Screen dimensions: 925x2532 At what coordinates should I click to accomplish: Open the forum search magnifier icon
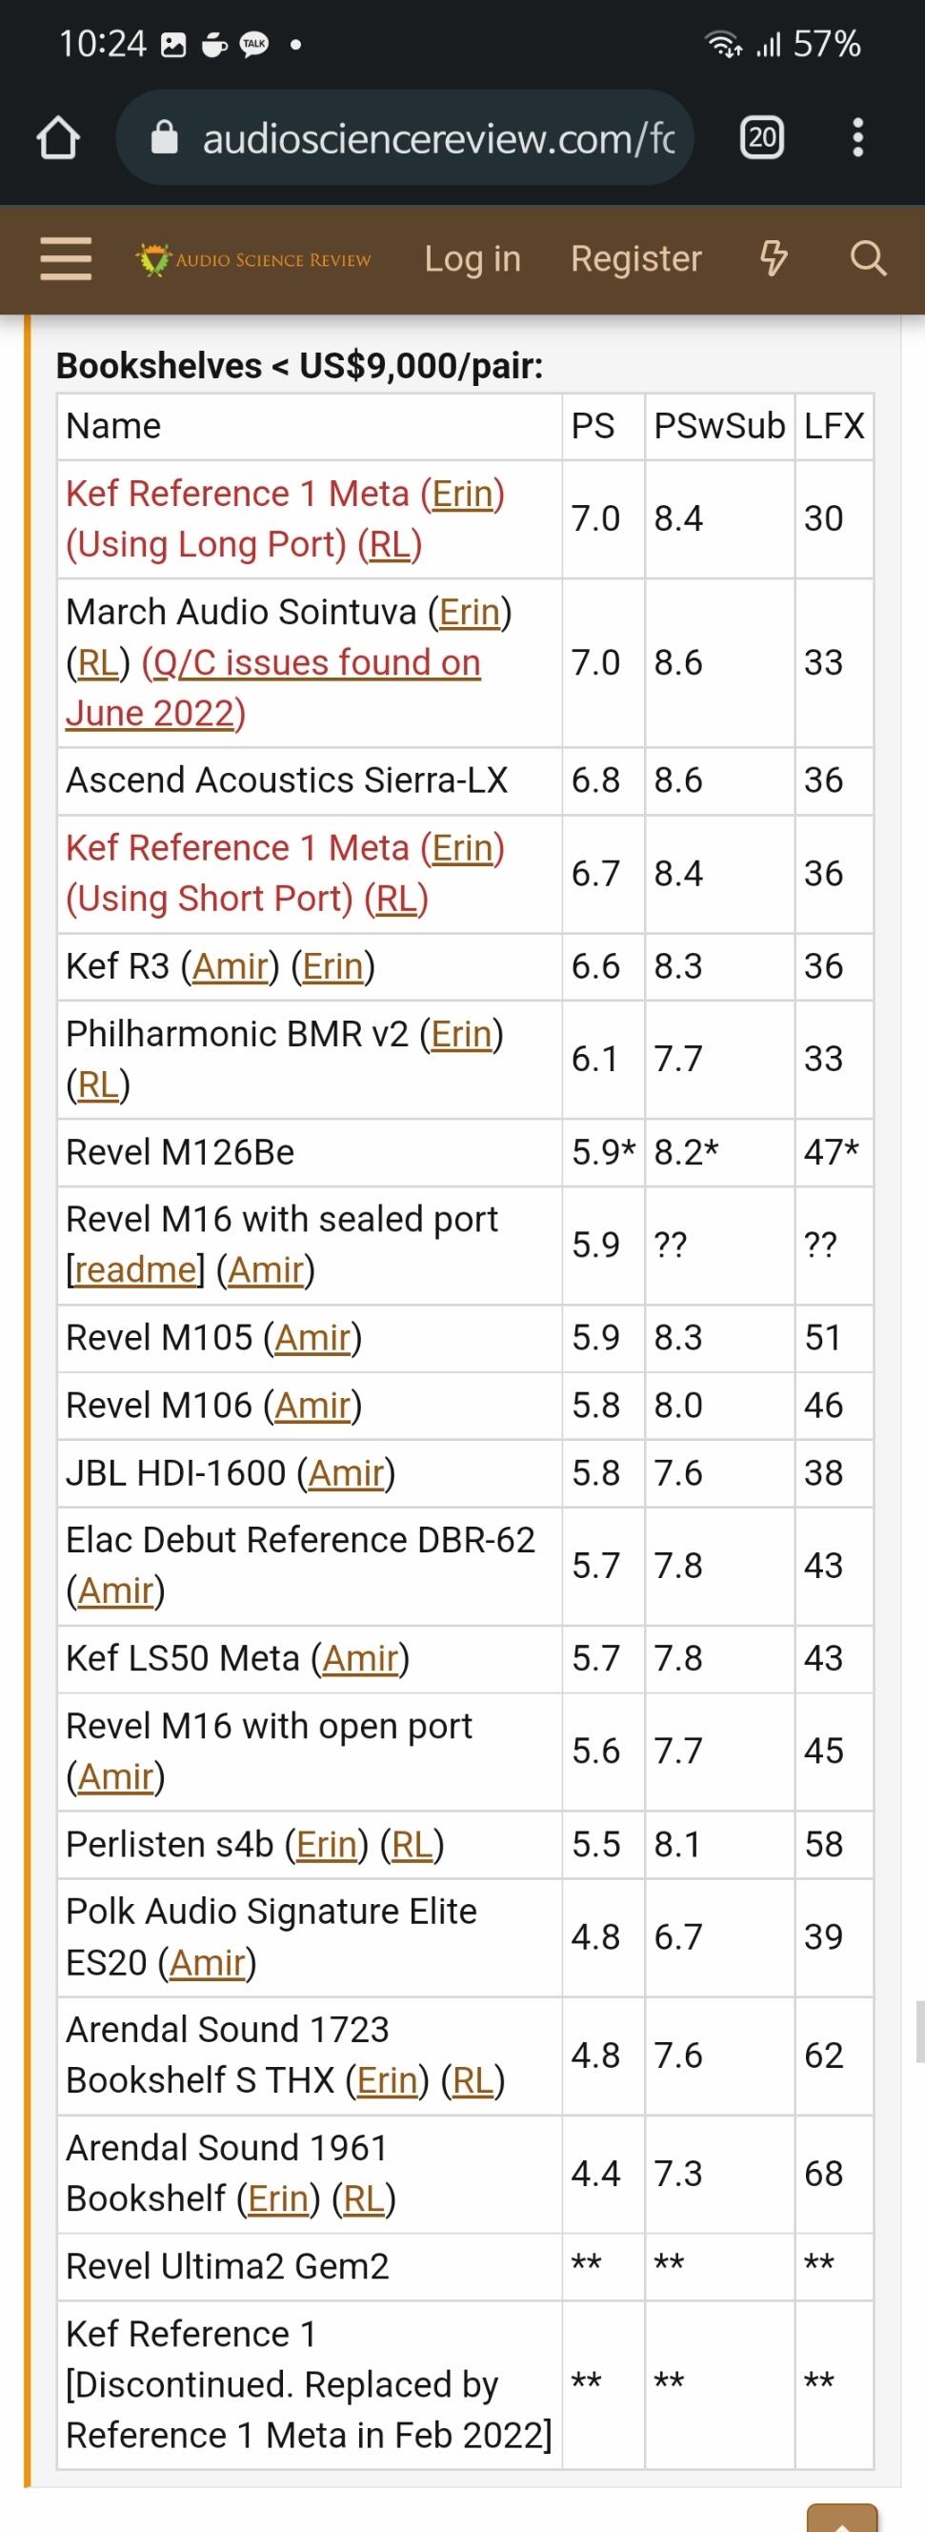click(868, 258)
